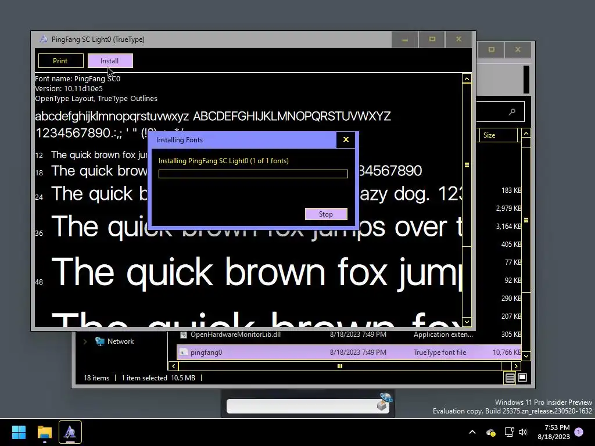Select OpenHardwareMonitorLib.dll file

pyautogui.click(x=235, y=334)
